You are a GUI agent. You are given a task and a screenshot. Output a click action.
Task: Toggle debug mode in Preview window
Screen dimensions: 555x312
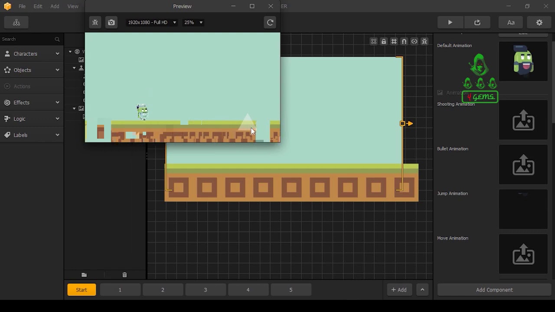point(95,23)
